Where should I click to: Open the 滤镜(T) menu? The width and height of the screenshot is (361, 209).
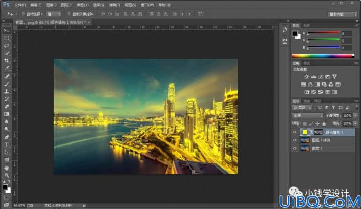[x=114, y=5]
